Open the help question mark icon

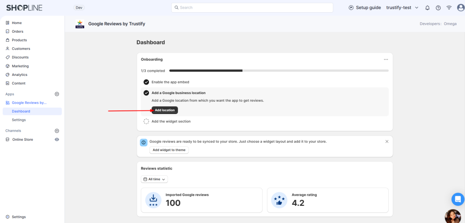pos(438,8)
